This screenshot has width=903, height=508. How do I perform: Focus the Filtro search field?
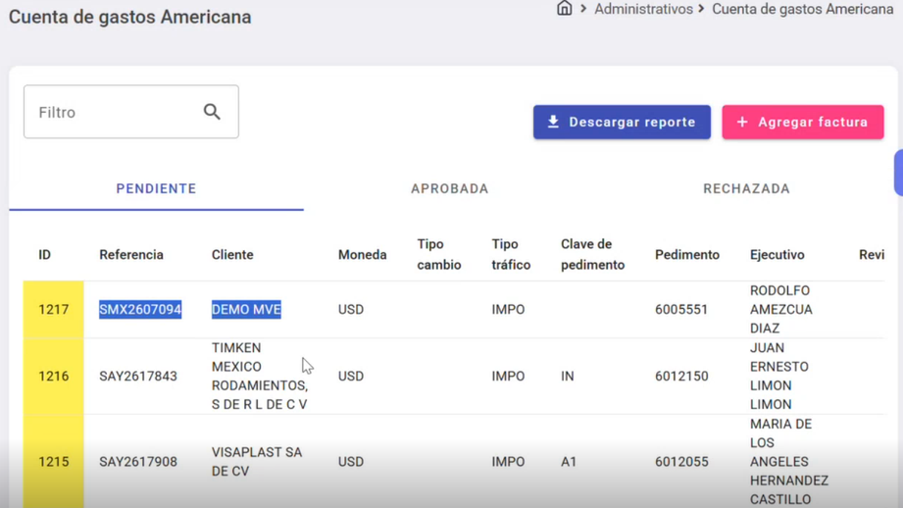coord(130,112)
